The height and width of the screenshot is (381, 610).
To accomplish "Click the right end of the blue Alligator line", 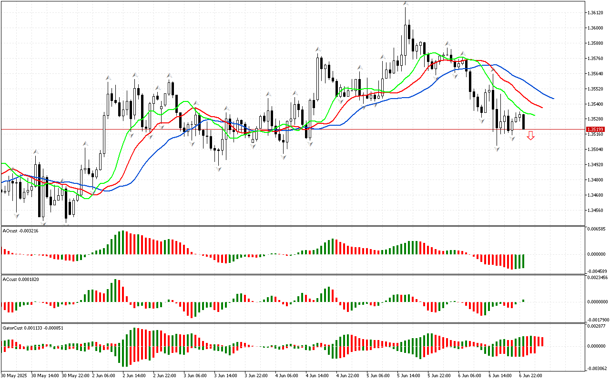I will [x=553, y=98].
